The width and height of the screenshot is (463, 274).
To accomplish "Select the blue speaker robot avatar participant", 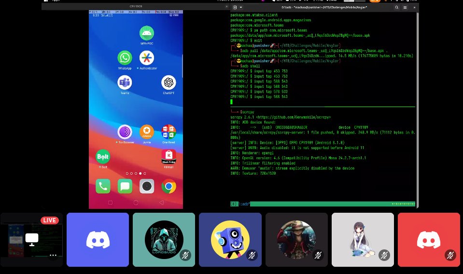I will click(x=230, y=240).
